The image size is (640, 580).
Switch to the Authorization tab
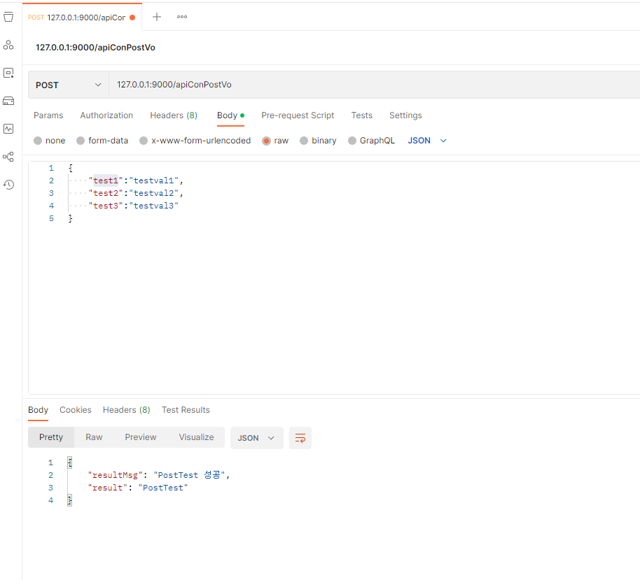(106, 115)
